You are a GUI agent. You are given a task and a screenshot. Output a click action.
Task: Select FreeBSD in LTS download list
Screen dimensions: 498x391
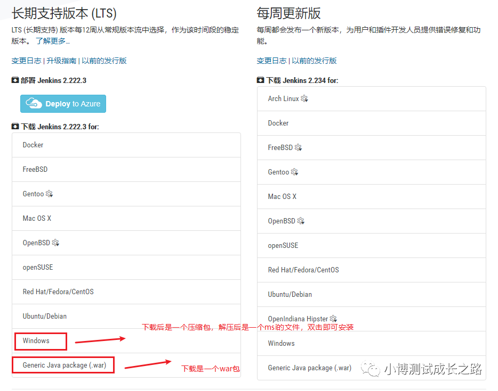[126, 170]
